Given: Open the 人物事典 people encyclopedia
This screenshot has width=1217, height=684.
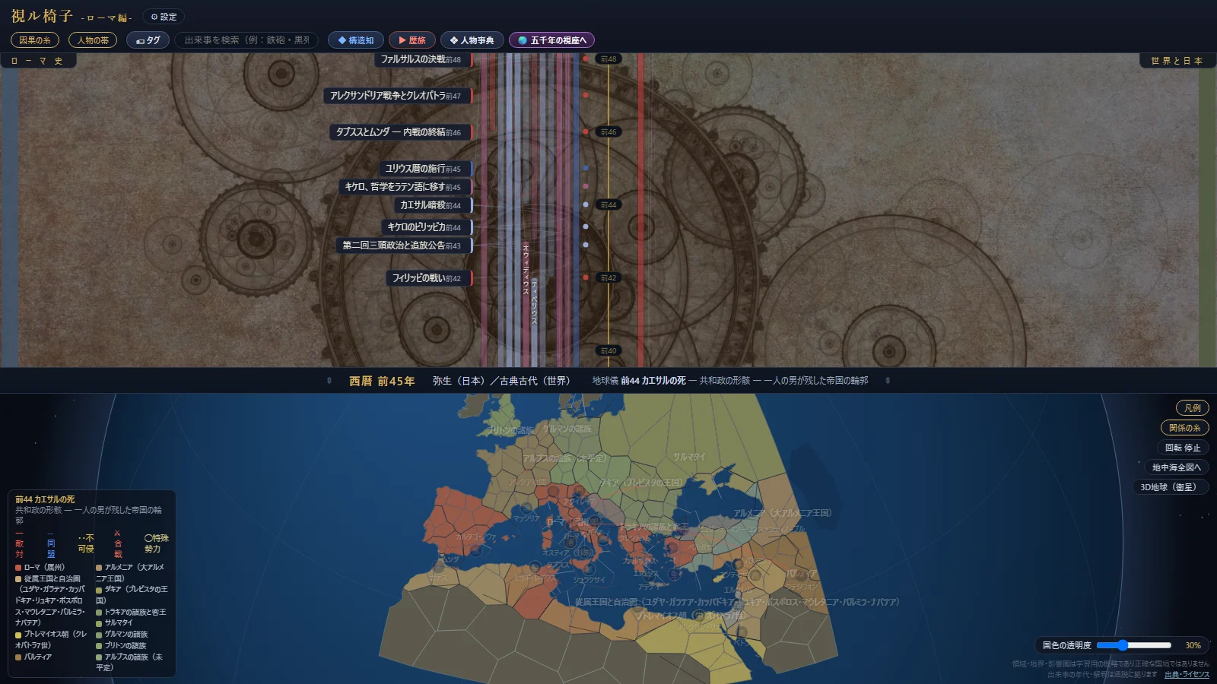Looking at the screenshot, I should pos(472,40).
